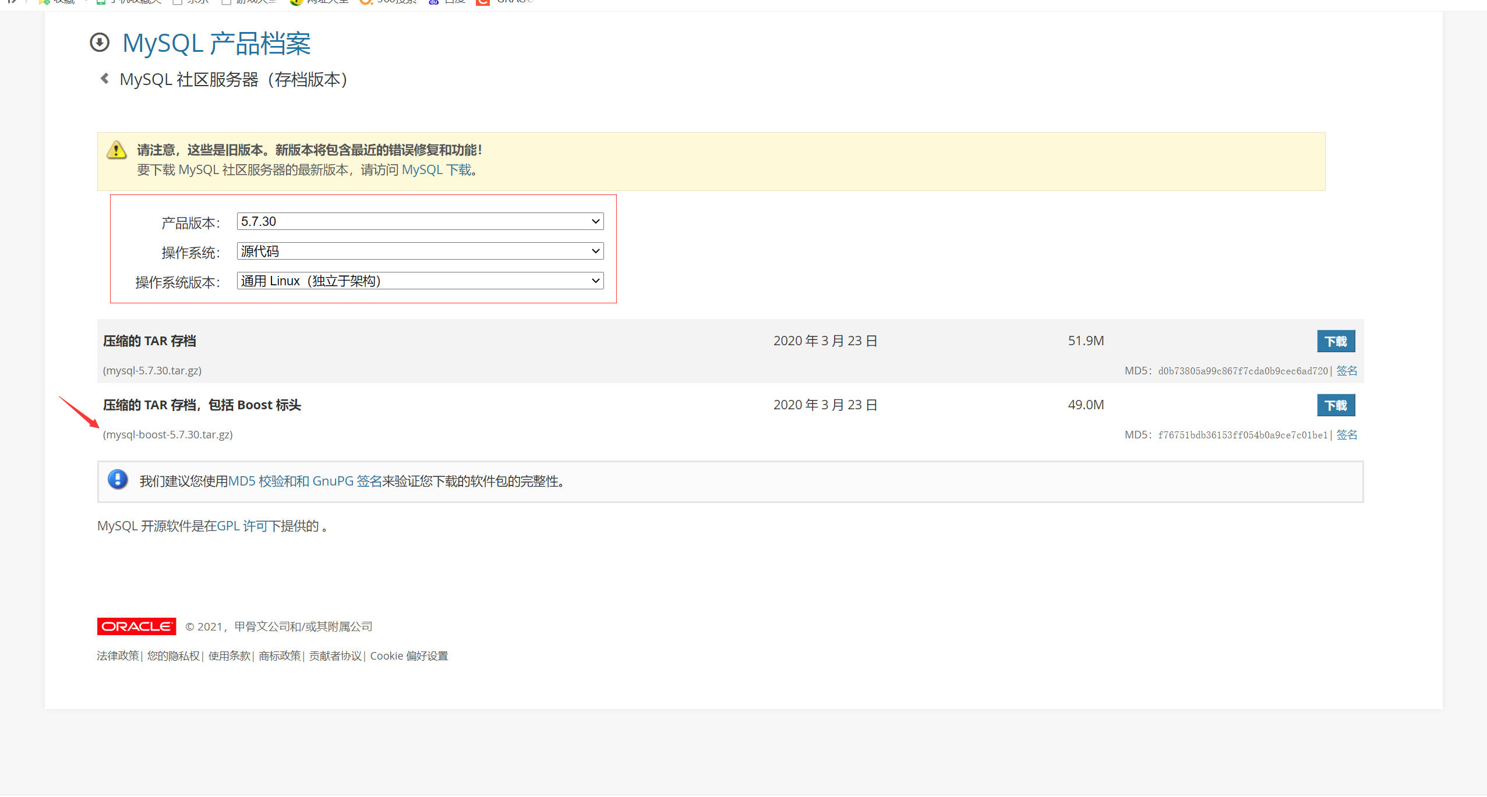Open the 法律政策 footer link
Image resolution: width=1487 pixels, height=797 pixels.
click(118, 656)
